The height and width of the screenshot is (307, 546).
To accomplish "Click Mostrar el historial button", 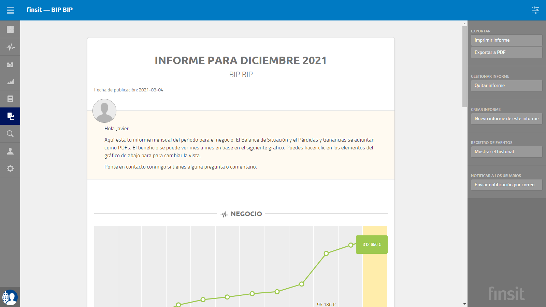I will (x=506, y=152).
